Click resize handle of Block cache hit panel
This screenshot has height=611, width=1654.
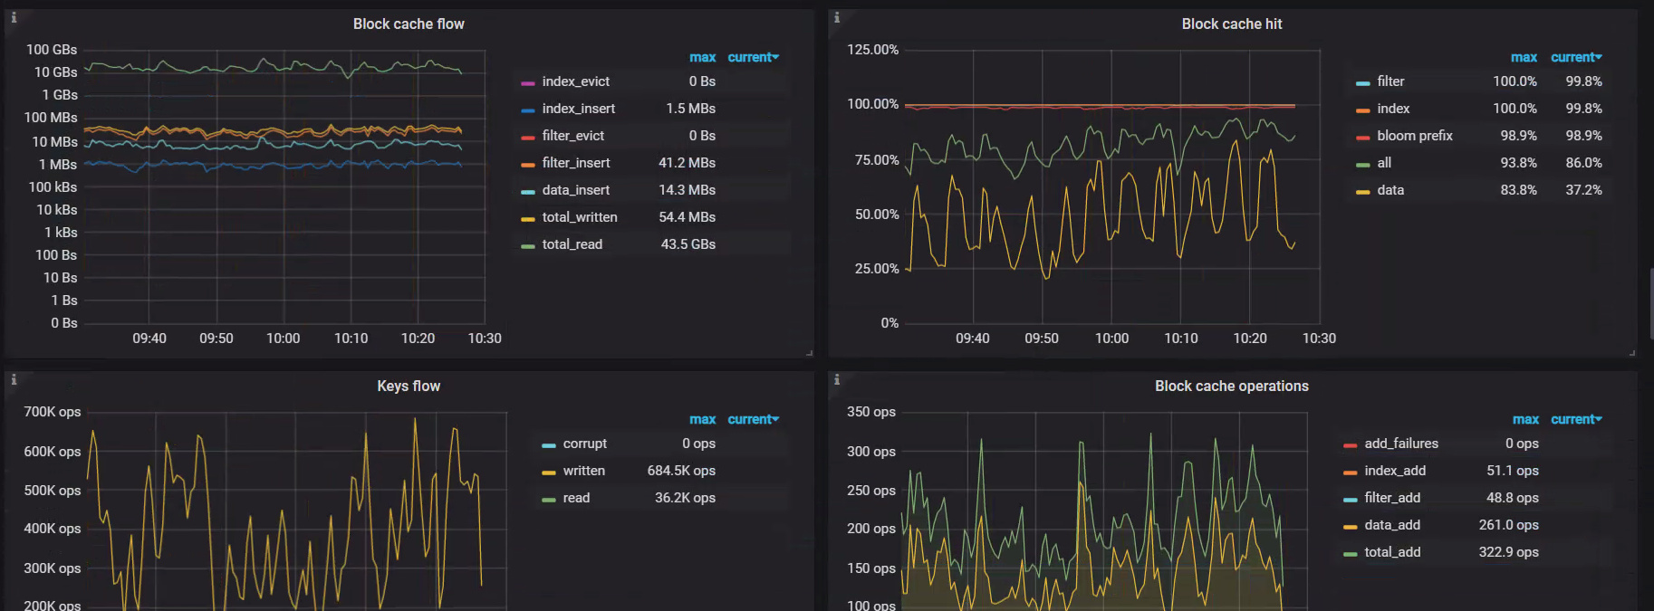1632,353
